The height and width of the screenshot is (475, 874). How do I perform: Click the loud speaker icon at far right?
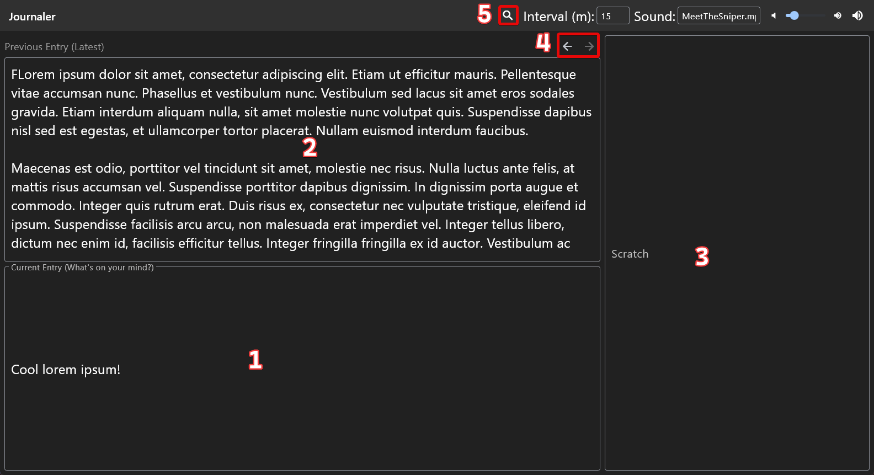point(857,15)
